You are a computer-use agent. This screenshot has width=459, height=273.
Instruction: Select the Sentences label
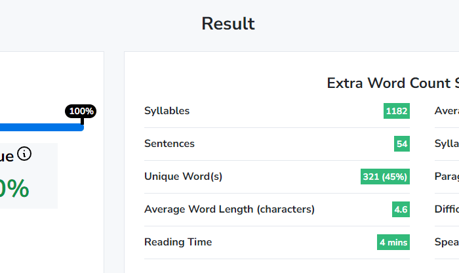pos(169,144)
